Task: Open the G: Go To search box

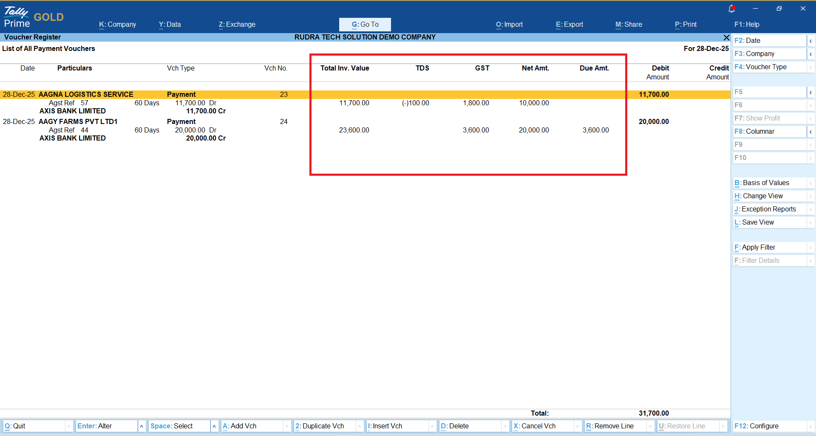Action: pos(365,25)
